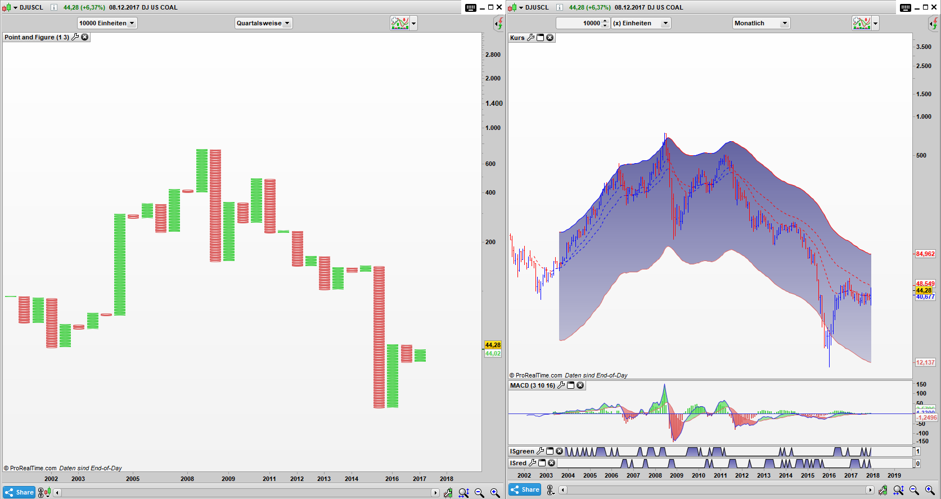The width and height of the screenshot is (941, 499).
Task: Zoom out on the left chart
Action: click(x=479, y=493)
